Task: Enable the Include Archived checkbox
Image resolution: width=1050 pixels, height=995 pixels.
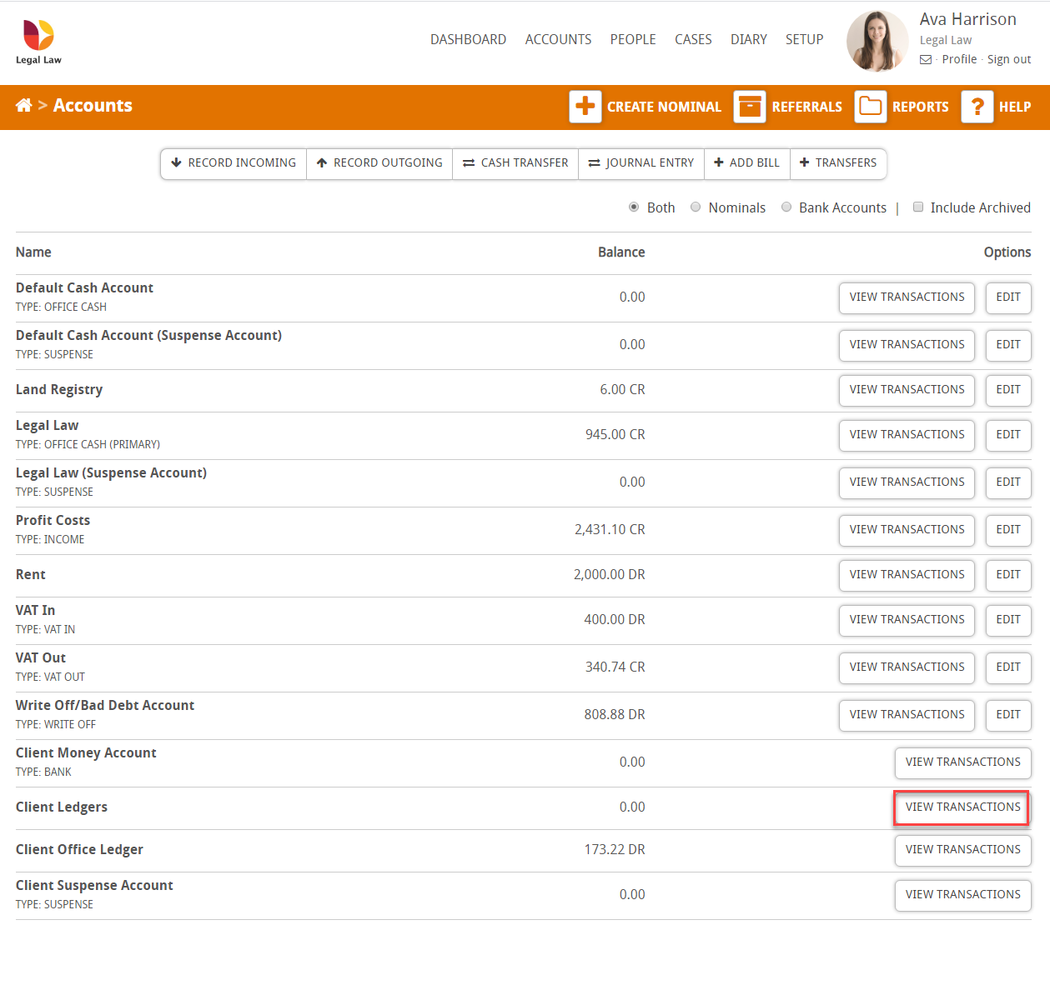Action: point(918,206)
